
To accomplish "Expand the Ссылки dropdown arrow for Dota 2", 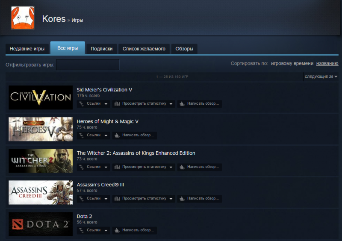I will 106,230.
